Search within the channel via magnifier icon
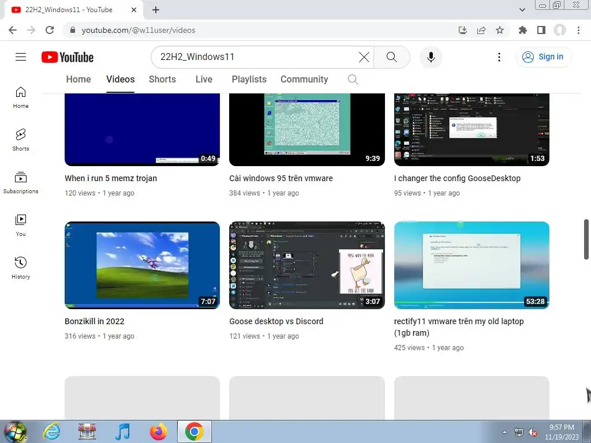The height and width of the screenshot is (443, 591). [x=353, y=80]
